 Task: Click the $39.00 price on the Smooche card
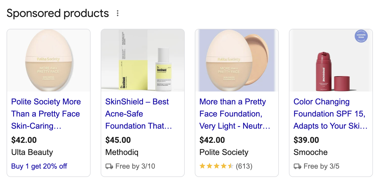coord(306,140)
